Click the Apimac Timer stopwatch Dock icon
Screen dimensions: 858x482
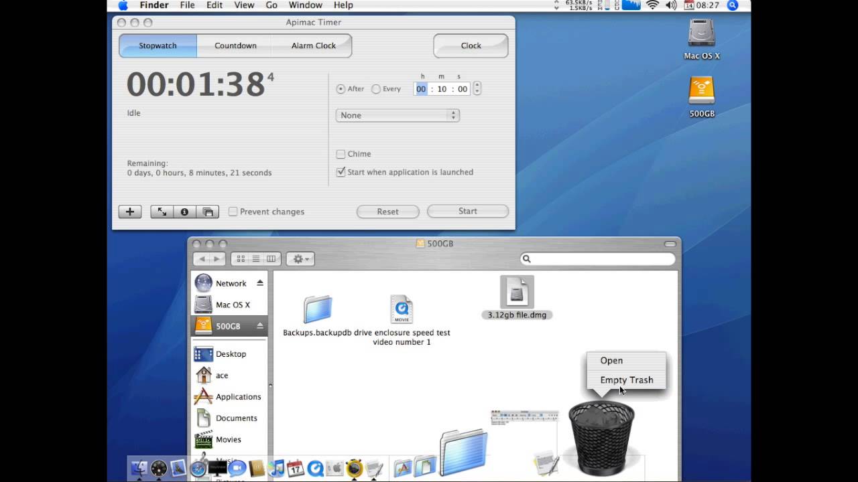(x=355, y=468)
